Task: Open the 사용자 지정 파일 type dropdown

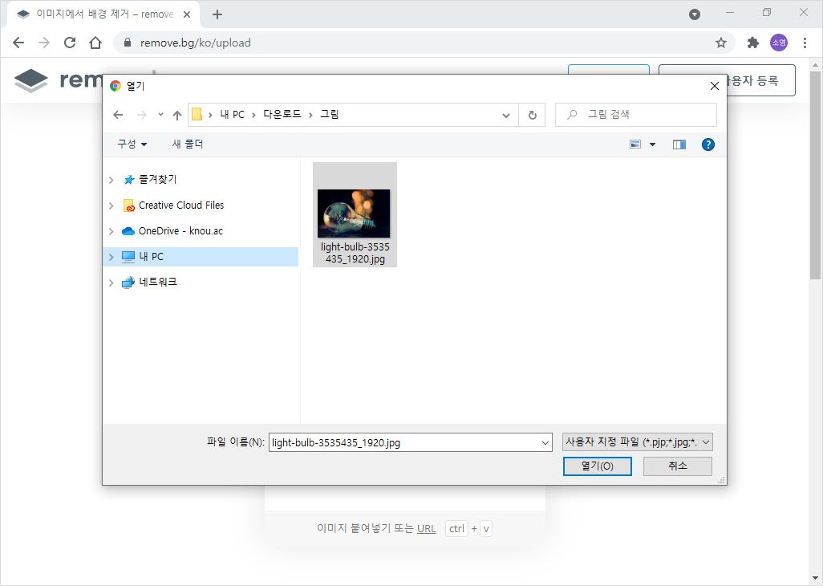Action: pos(637,442)
